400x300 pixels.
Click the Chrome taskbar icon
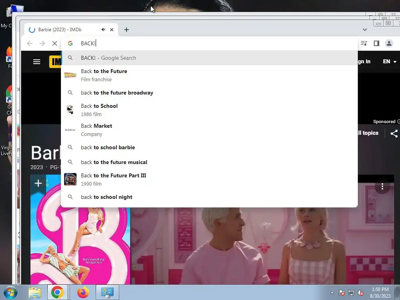57,292
